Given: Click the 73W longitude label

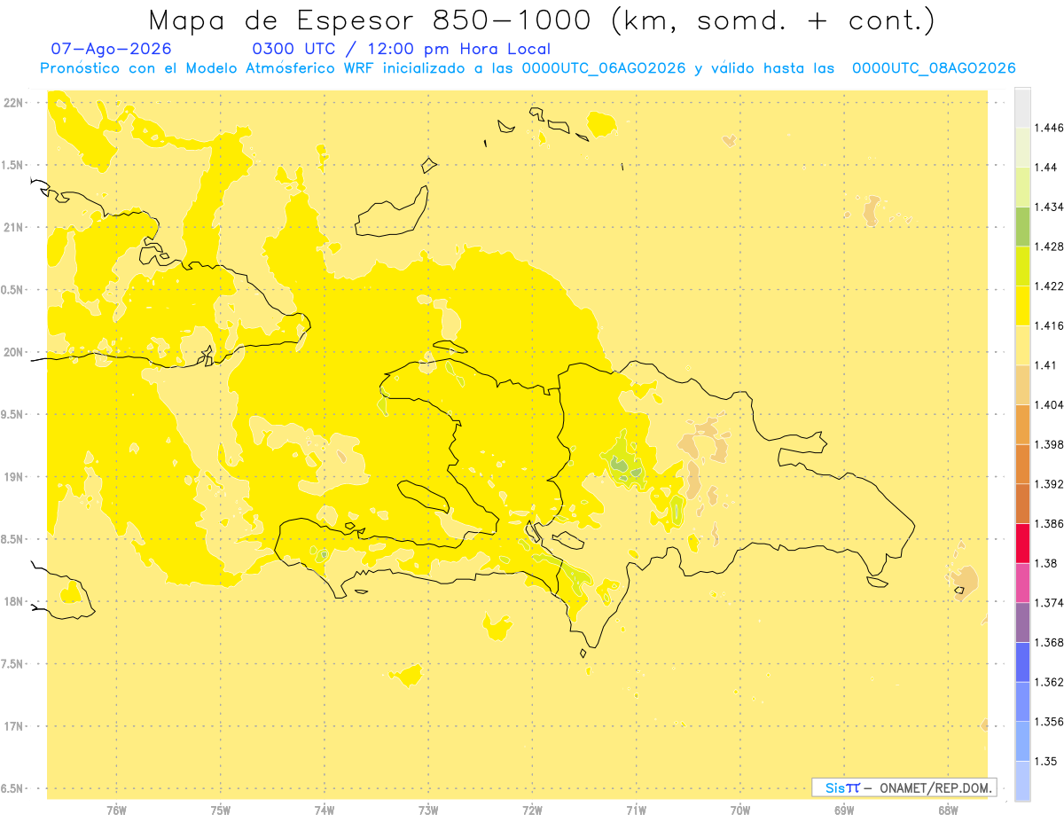Looking at the screenshot, I should 428,811.
